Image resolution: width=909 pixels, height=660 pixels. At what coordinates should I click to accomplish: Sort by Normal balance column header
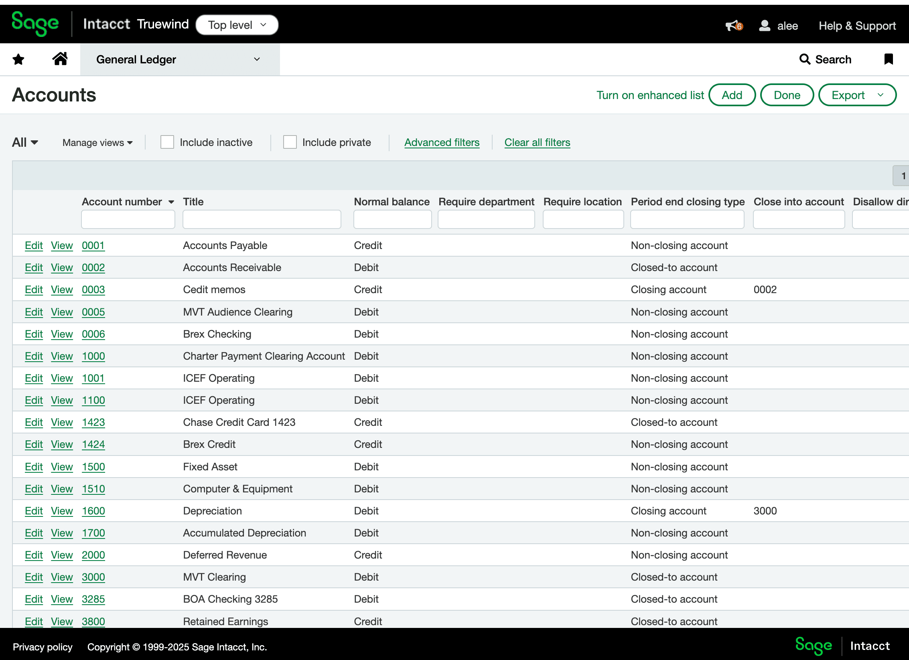[x=392, y=202]
